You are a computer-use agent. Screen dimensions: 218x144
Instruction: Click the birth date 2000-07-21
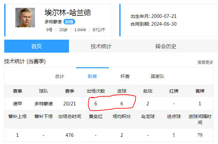tap(164, 16)
